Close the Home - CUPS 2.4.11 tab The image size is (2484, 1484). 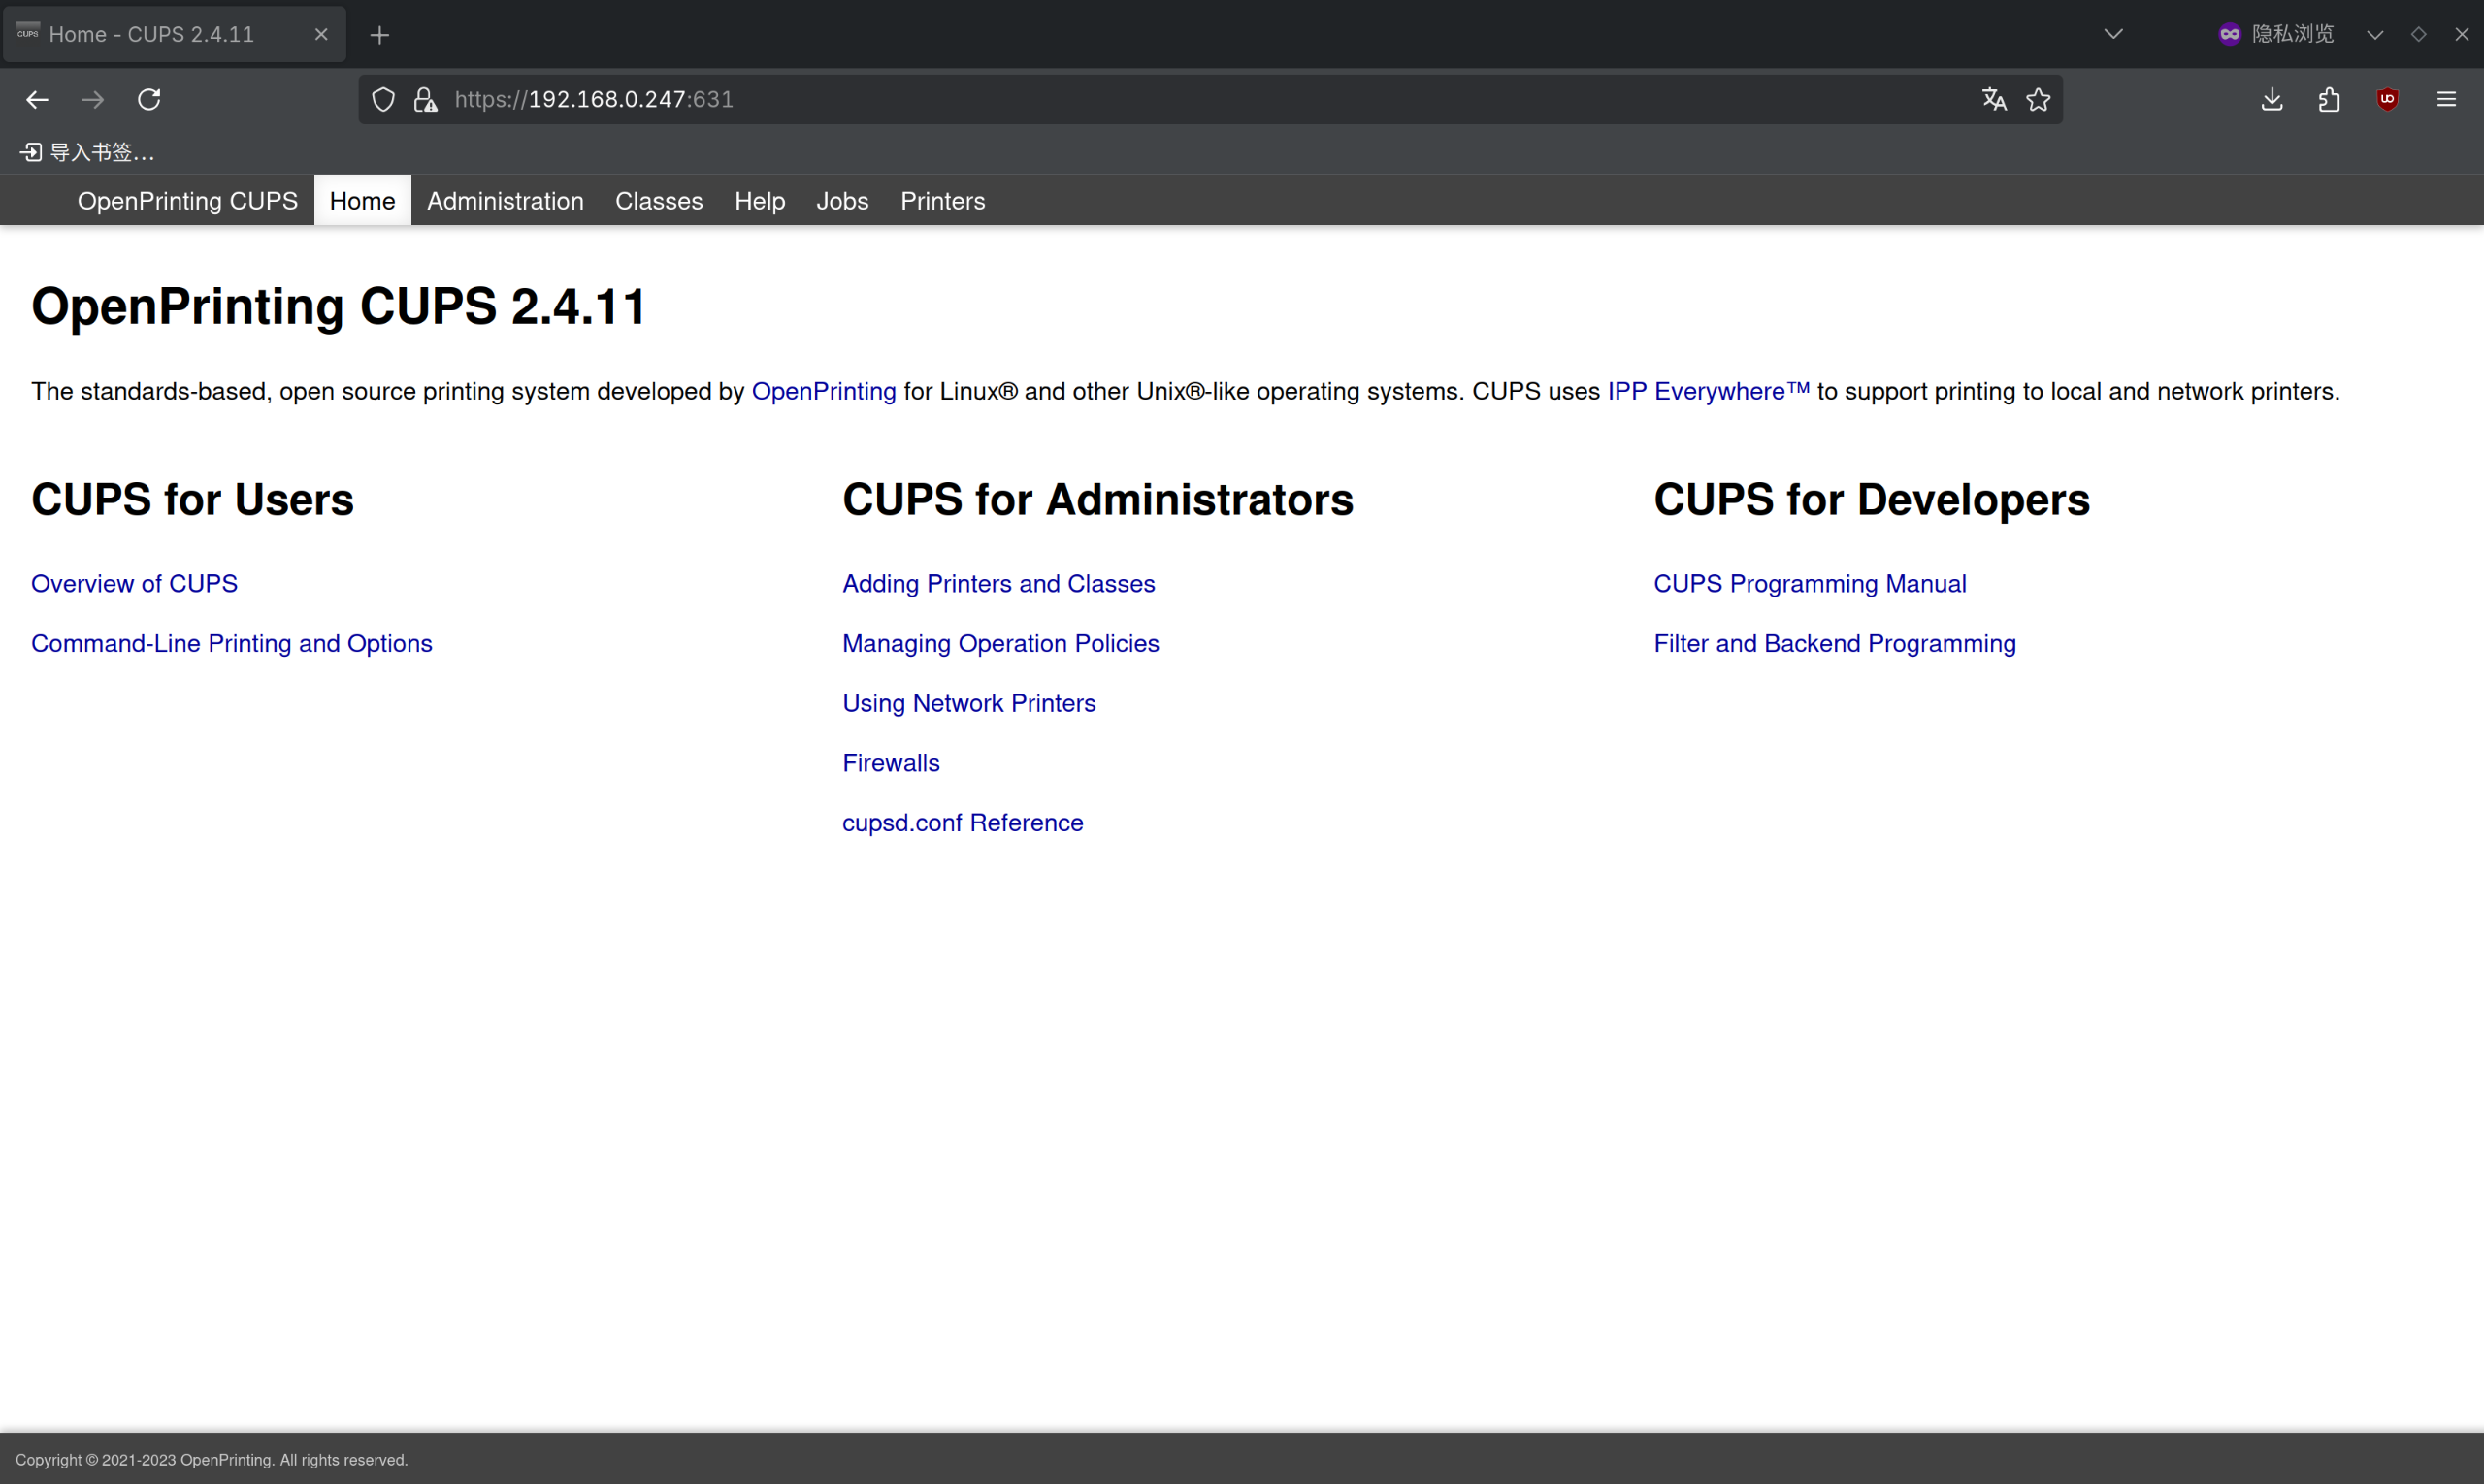pos(321,34)
